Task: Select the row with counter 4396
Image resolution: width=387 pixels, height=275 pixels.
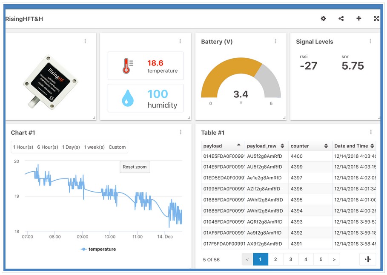Action: click(x=288, y=189)
